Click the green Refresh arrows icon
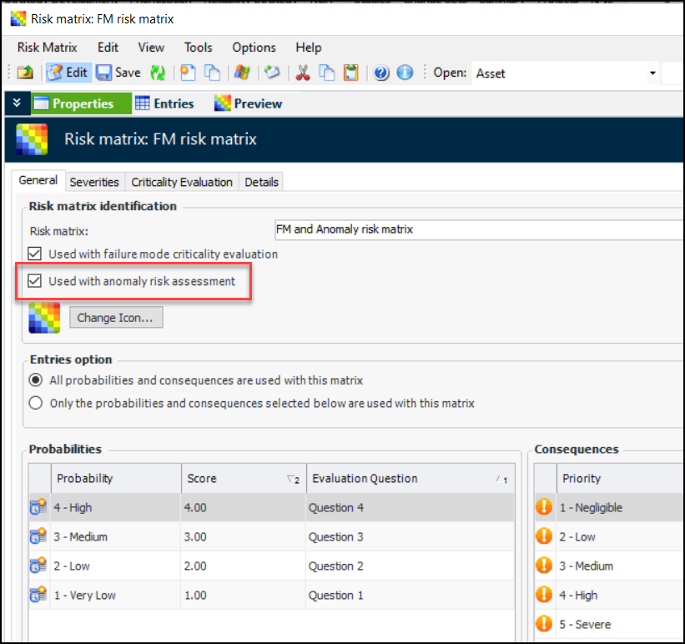 (x=158, y=73)
